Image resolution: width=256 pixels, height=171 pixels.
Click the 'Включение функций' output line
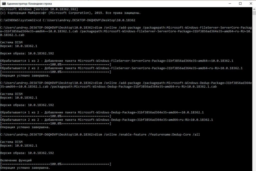tap(16, 160)
